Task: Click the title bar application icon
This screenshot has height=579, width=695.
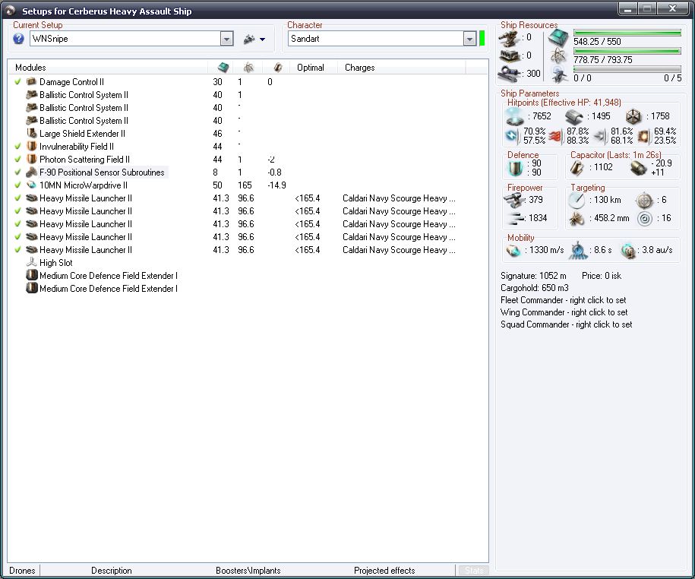Action: pyautogui.click(x=11, y=11)
